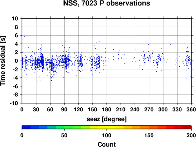The width and height of the screenshot is (196, 147).
Task: Click the x-axis tick label '360'
Action: pyautogui.click(x=191, y=109)
